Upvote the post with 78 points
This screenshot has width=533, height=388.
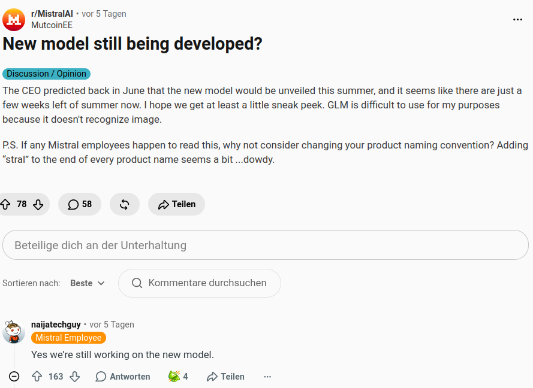5,204
